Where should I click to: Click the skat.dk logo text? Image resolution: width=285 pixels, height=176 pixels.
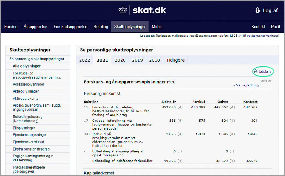pyautogui.click(x=149, y=10)
